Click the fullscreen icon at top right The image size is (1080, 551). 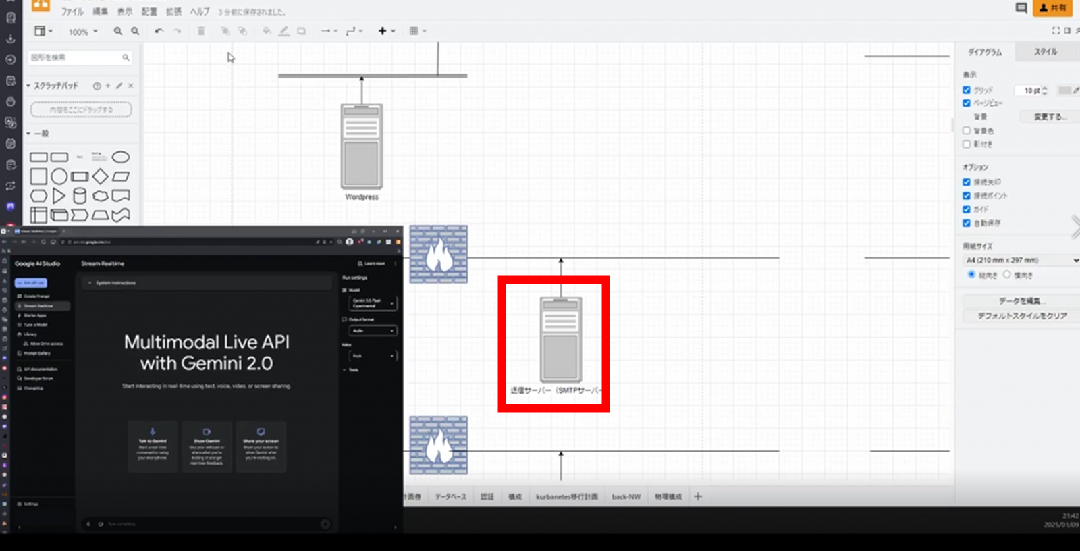(x=1056, y=31)
